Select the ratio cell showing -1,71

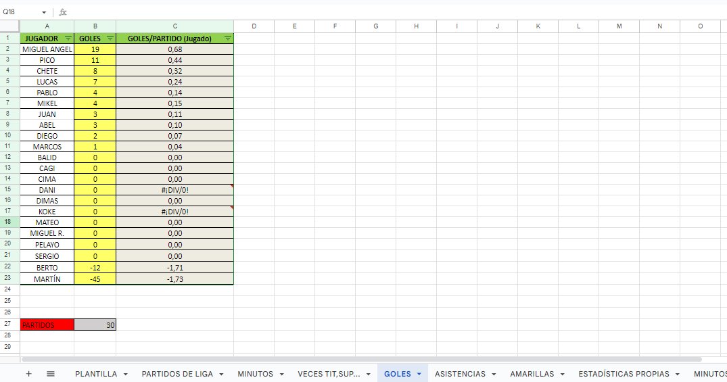[174, 268]
